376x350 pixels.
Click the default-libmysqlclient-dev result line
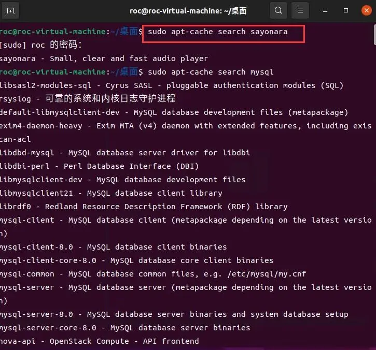pos(174,112)
